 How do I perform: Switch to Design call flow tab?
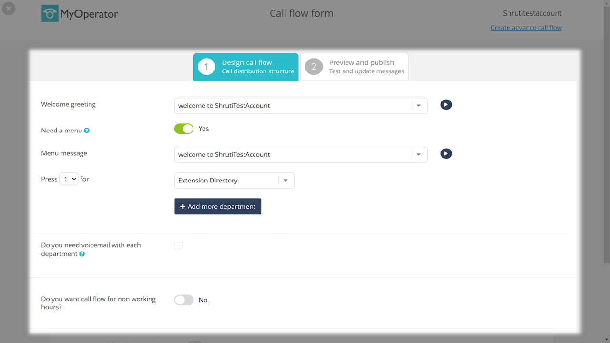(x=257, y=67)
